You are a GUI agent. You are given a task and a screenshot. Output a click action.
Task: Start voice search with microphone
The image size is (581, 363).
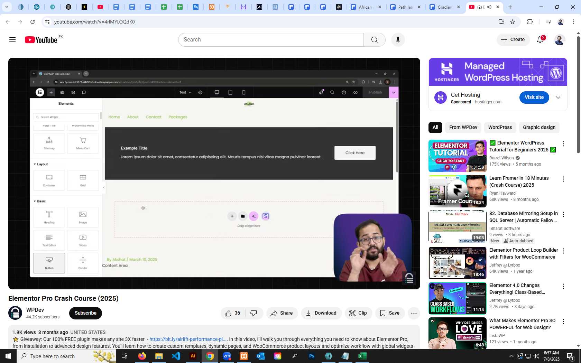pos(398,40)
